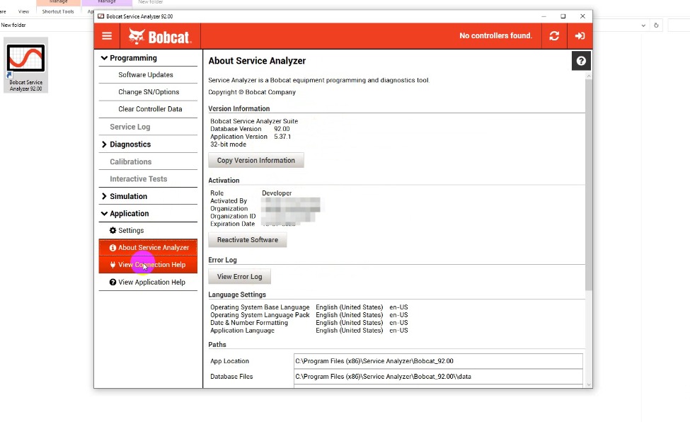This screenshot has height=422, width=690.
Task: Expand the Diagnostics section
Action: [x=104, y=144]
